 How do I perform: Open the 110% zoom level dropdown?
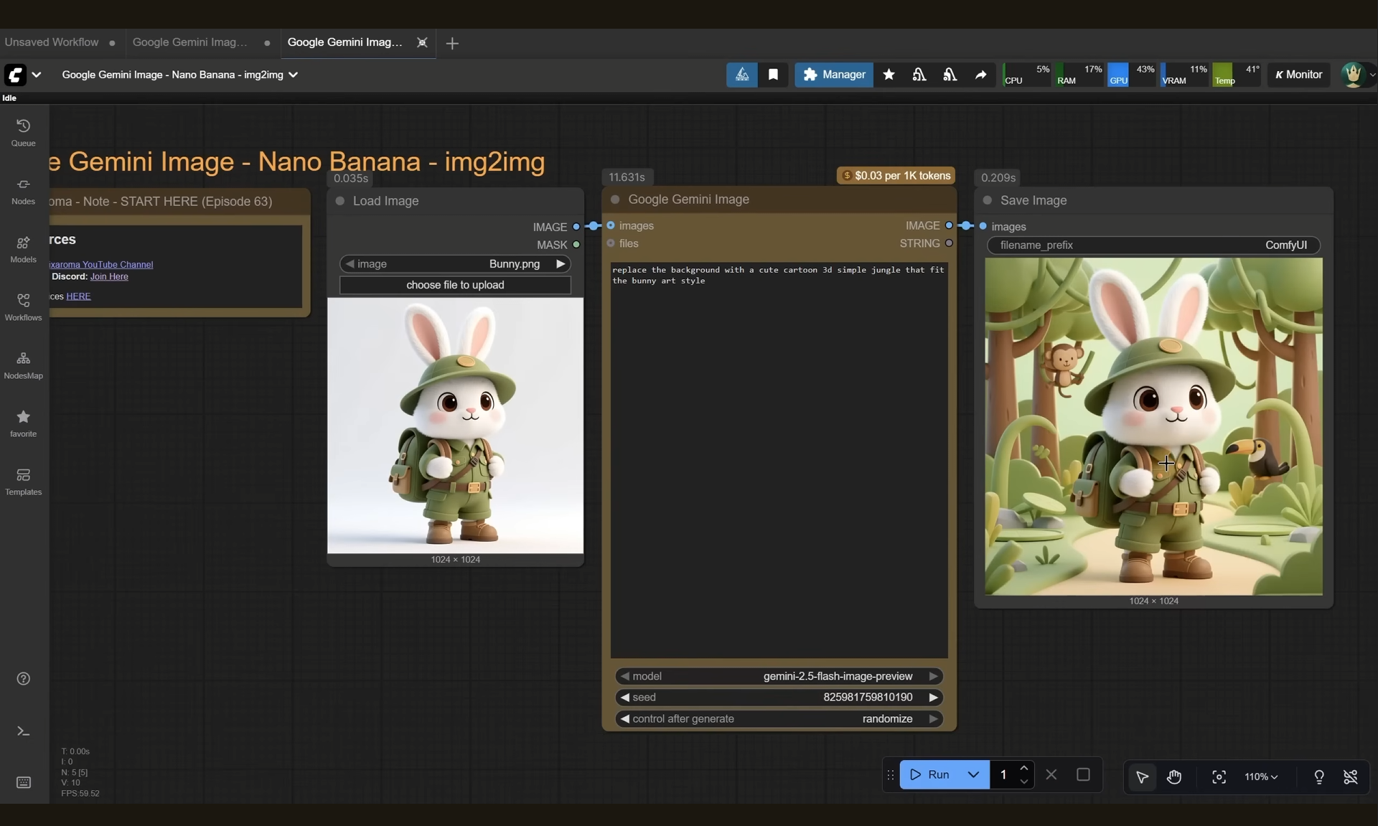(x=1261, y=776)
